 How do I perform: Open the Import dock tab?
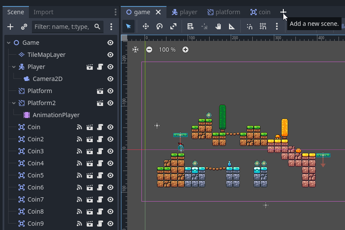[44, 12]
